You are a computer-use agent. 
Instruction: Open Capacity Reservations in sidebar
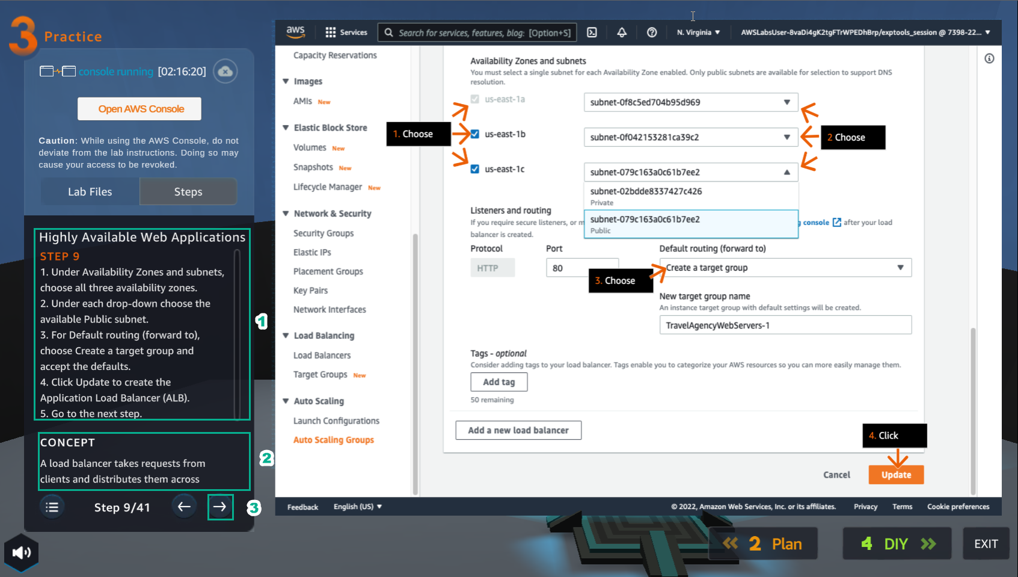[x=335, y=55]
